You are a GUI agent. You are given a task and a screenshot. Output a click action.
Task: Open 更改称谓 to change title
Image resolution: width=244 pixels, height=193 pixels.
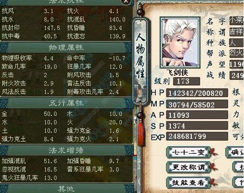pos(188,167)
